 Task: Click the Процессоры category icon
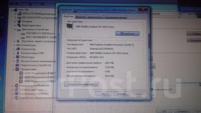[17, 69]
